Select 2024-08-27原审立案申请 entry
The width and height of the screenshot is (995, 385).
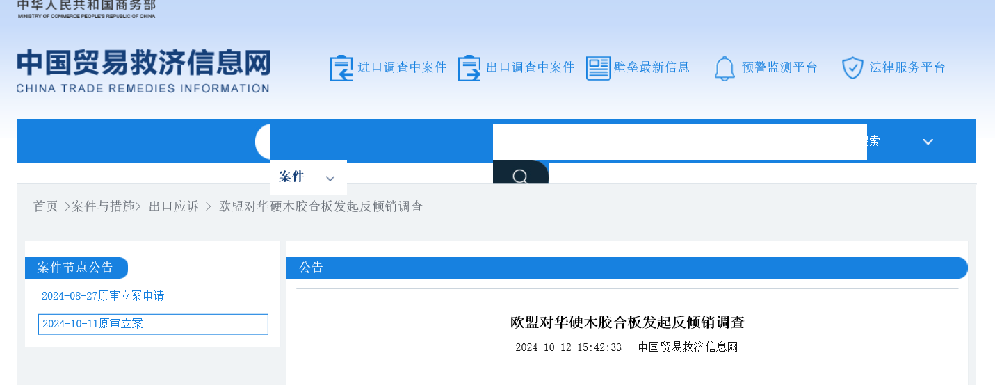point(103,296)
